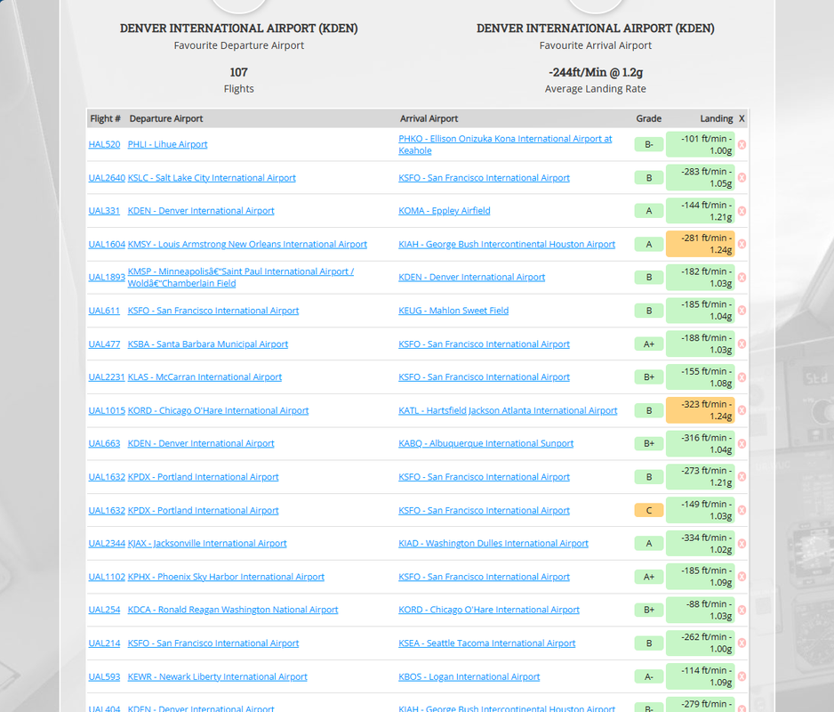Open KDCA Ronald Reagan Washington National link

pyautogui.click(x=233, y=610)
